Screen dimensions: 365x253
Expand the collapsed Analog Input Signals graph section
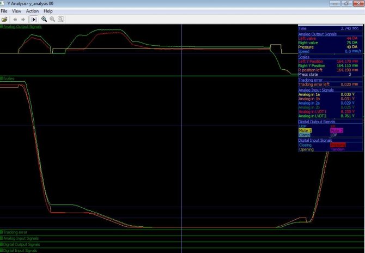click(x=1, y=238)
